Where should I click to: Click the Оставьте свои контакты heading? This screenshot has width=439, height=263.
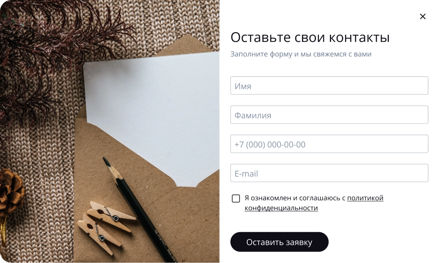coord(310,37)
